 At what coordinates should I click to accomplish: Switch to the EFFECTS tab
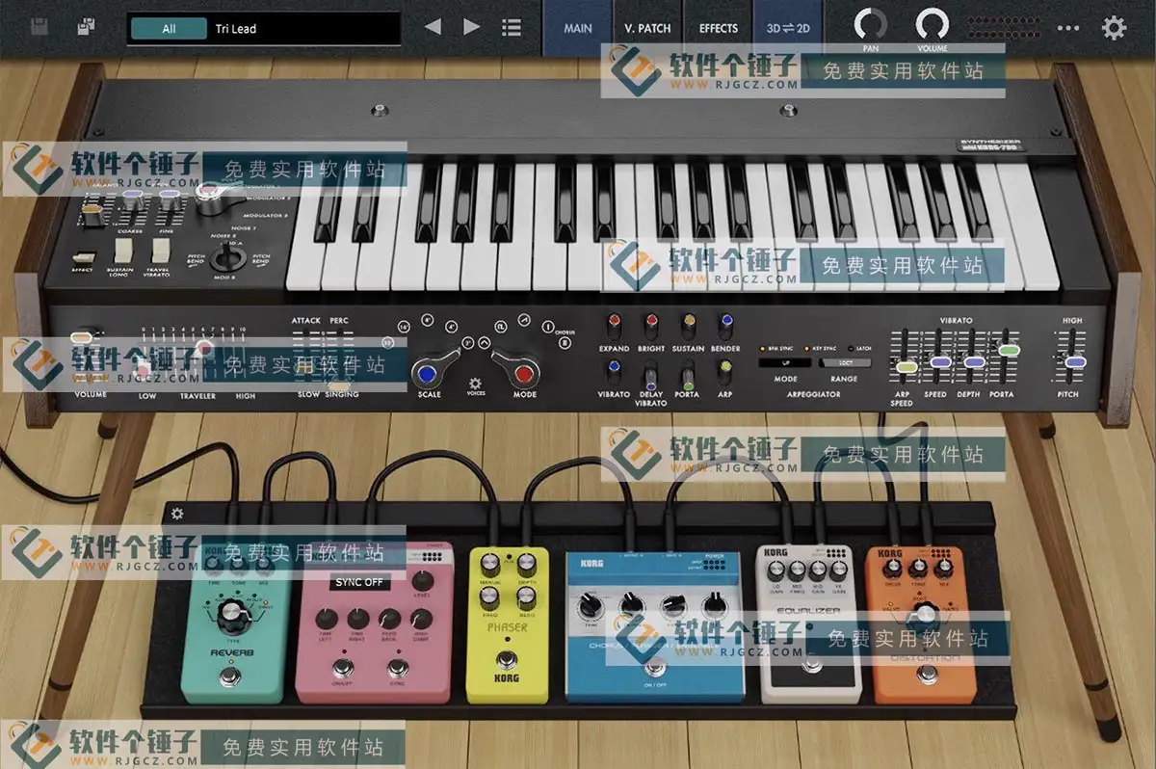719,28
